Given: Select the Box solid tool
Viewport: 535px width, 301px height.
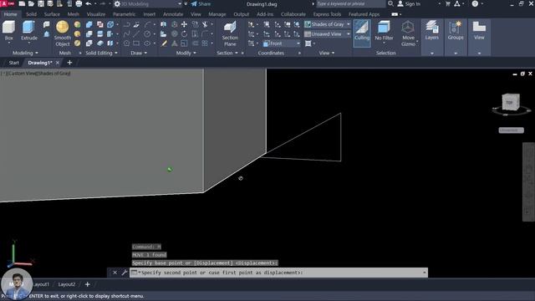Looking at the screenshot, I should click(9, 31).
